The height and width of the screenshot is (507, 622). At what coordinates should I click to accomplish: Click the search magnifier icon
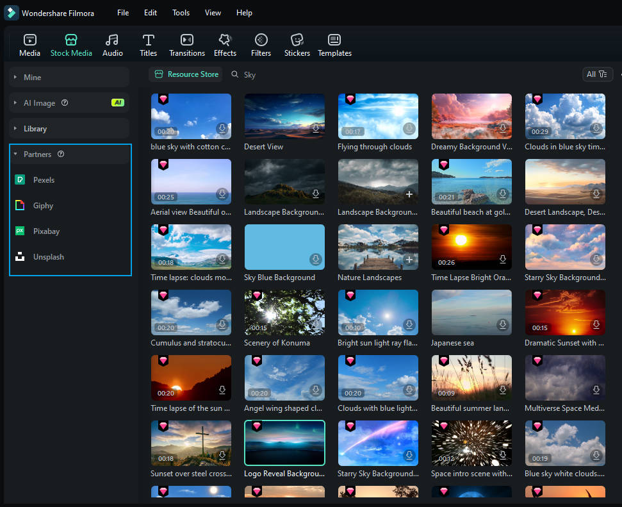point(235,74)
